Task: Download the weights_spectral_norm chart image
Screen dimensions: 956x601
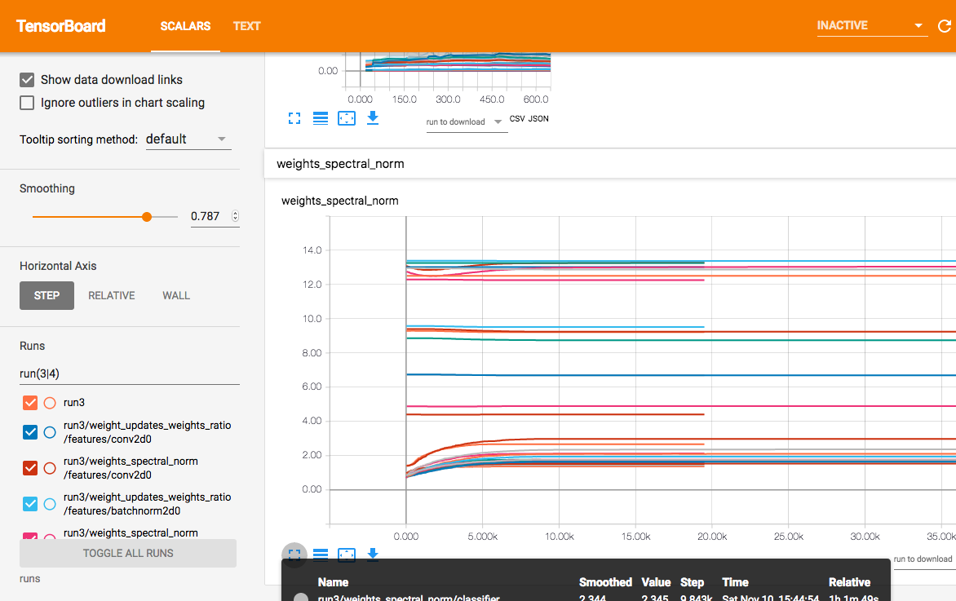Action: 373,555
